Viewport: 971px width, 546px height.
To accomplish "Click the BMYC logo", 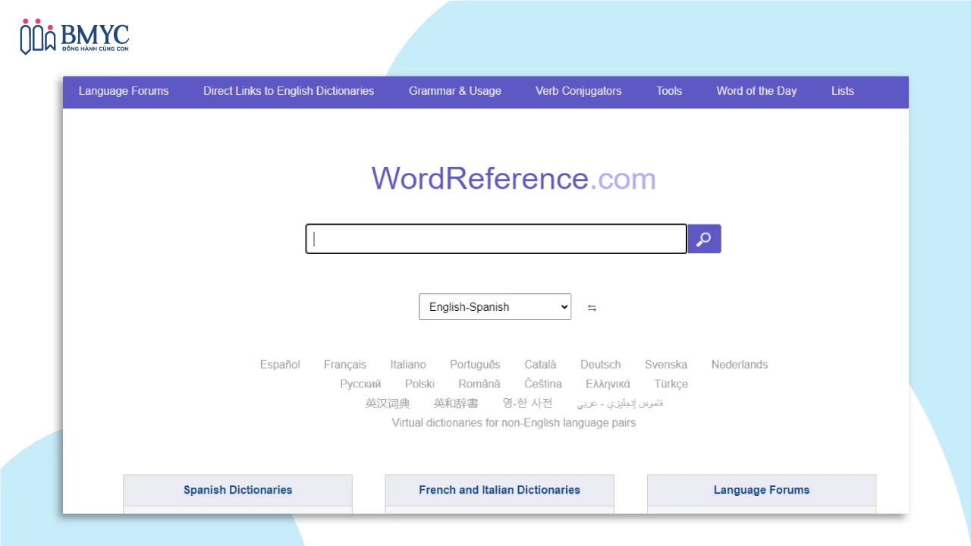I will (x=74, y=36).
